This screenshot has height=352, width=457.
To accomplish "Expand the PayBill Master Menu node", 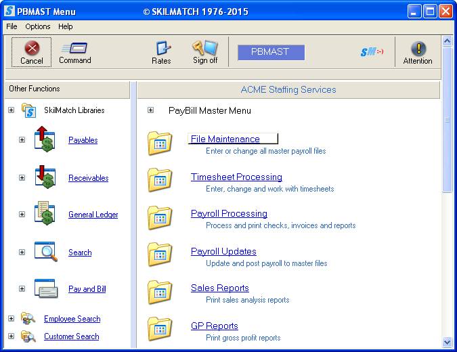I will point(150,110).
